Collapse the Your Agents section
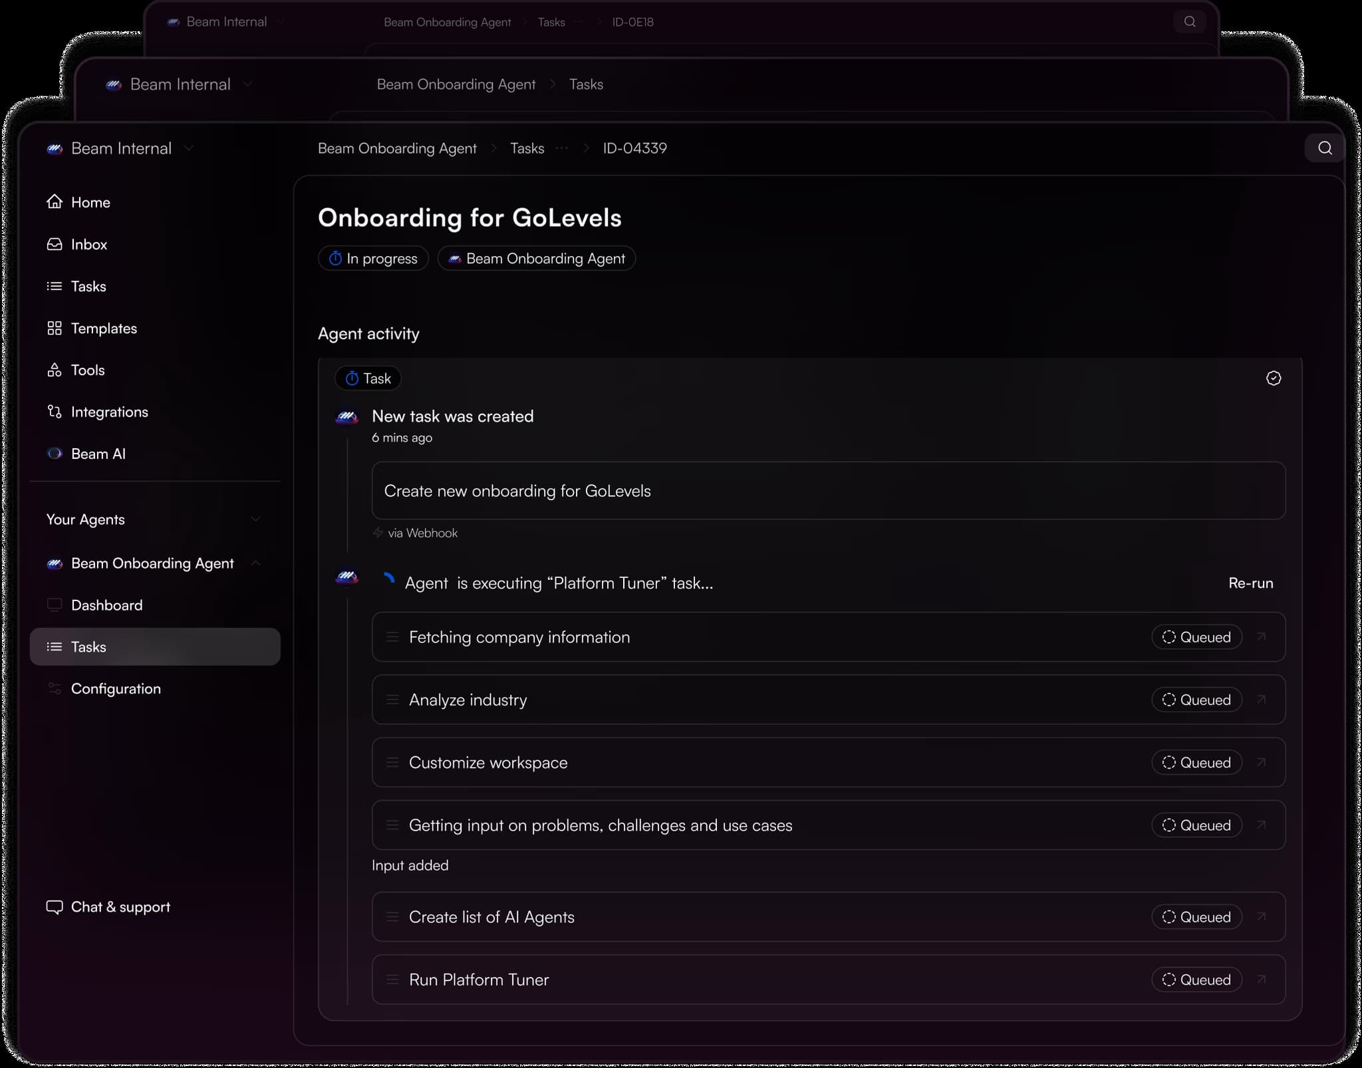 256,519
